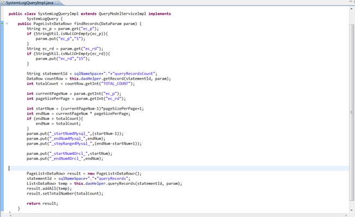The image size is (355, 217).
Task: Click the string "_stepRange4Mysql_"
Action: tap(70, 143)
